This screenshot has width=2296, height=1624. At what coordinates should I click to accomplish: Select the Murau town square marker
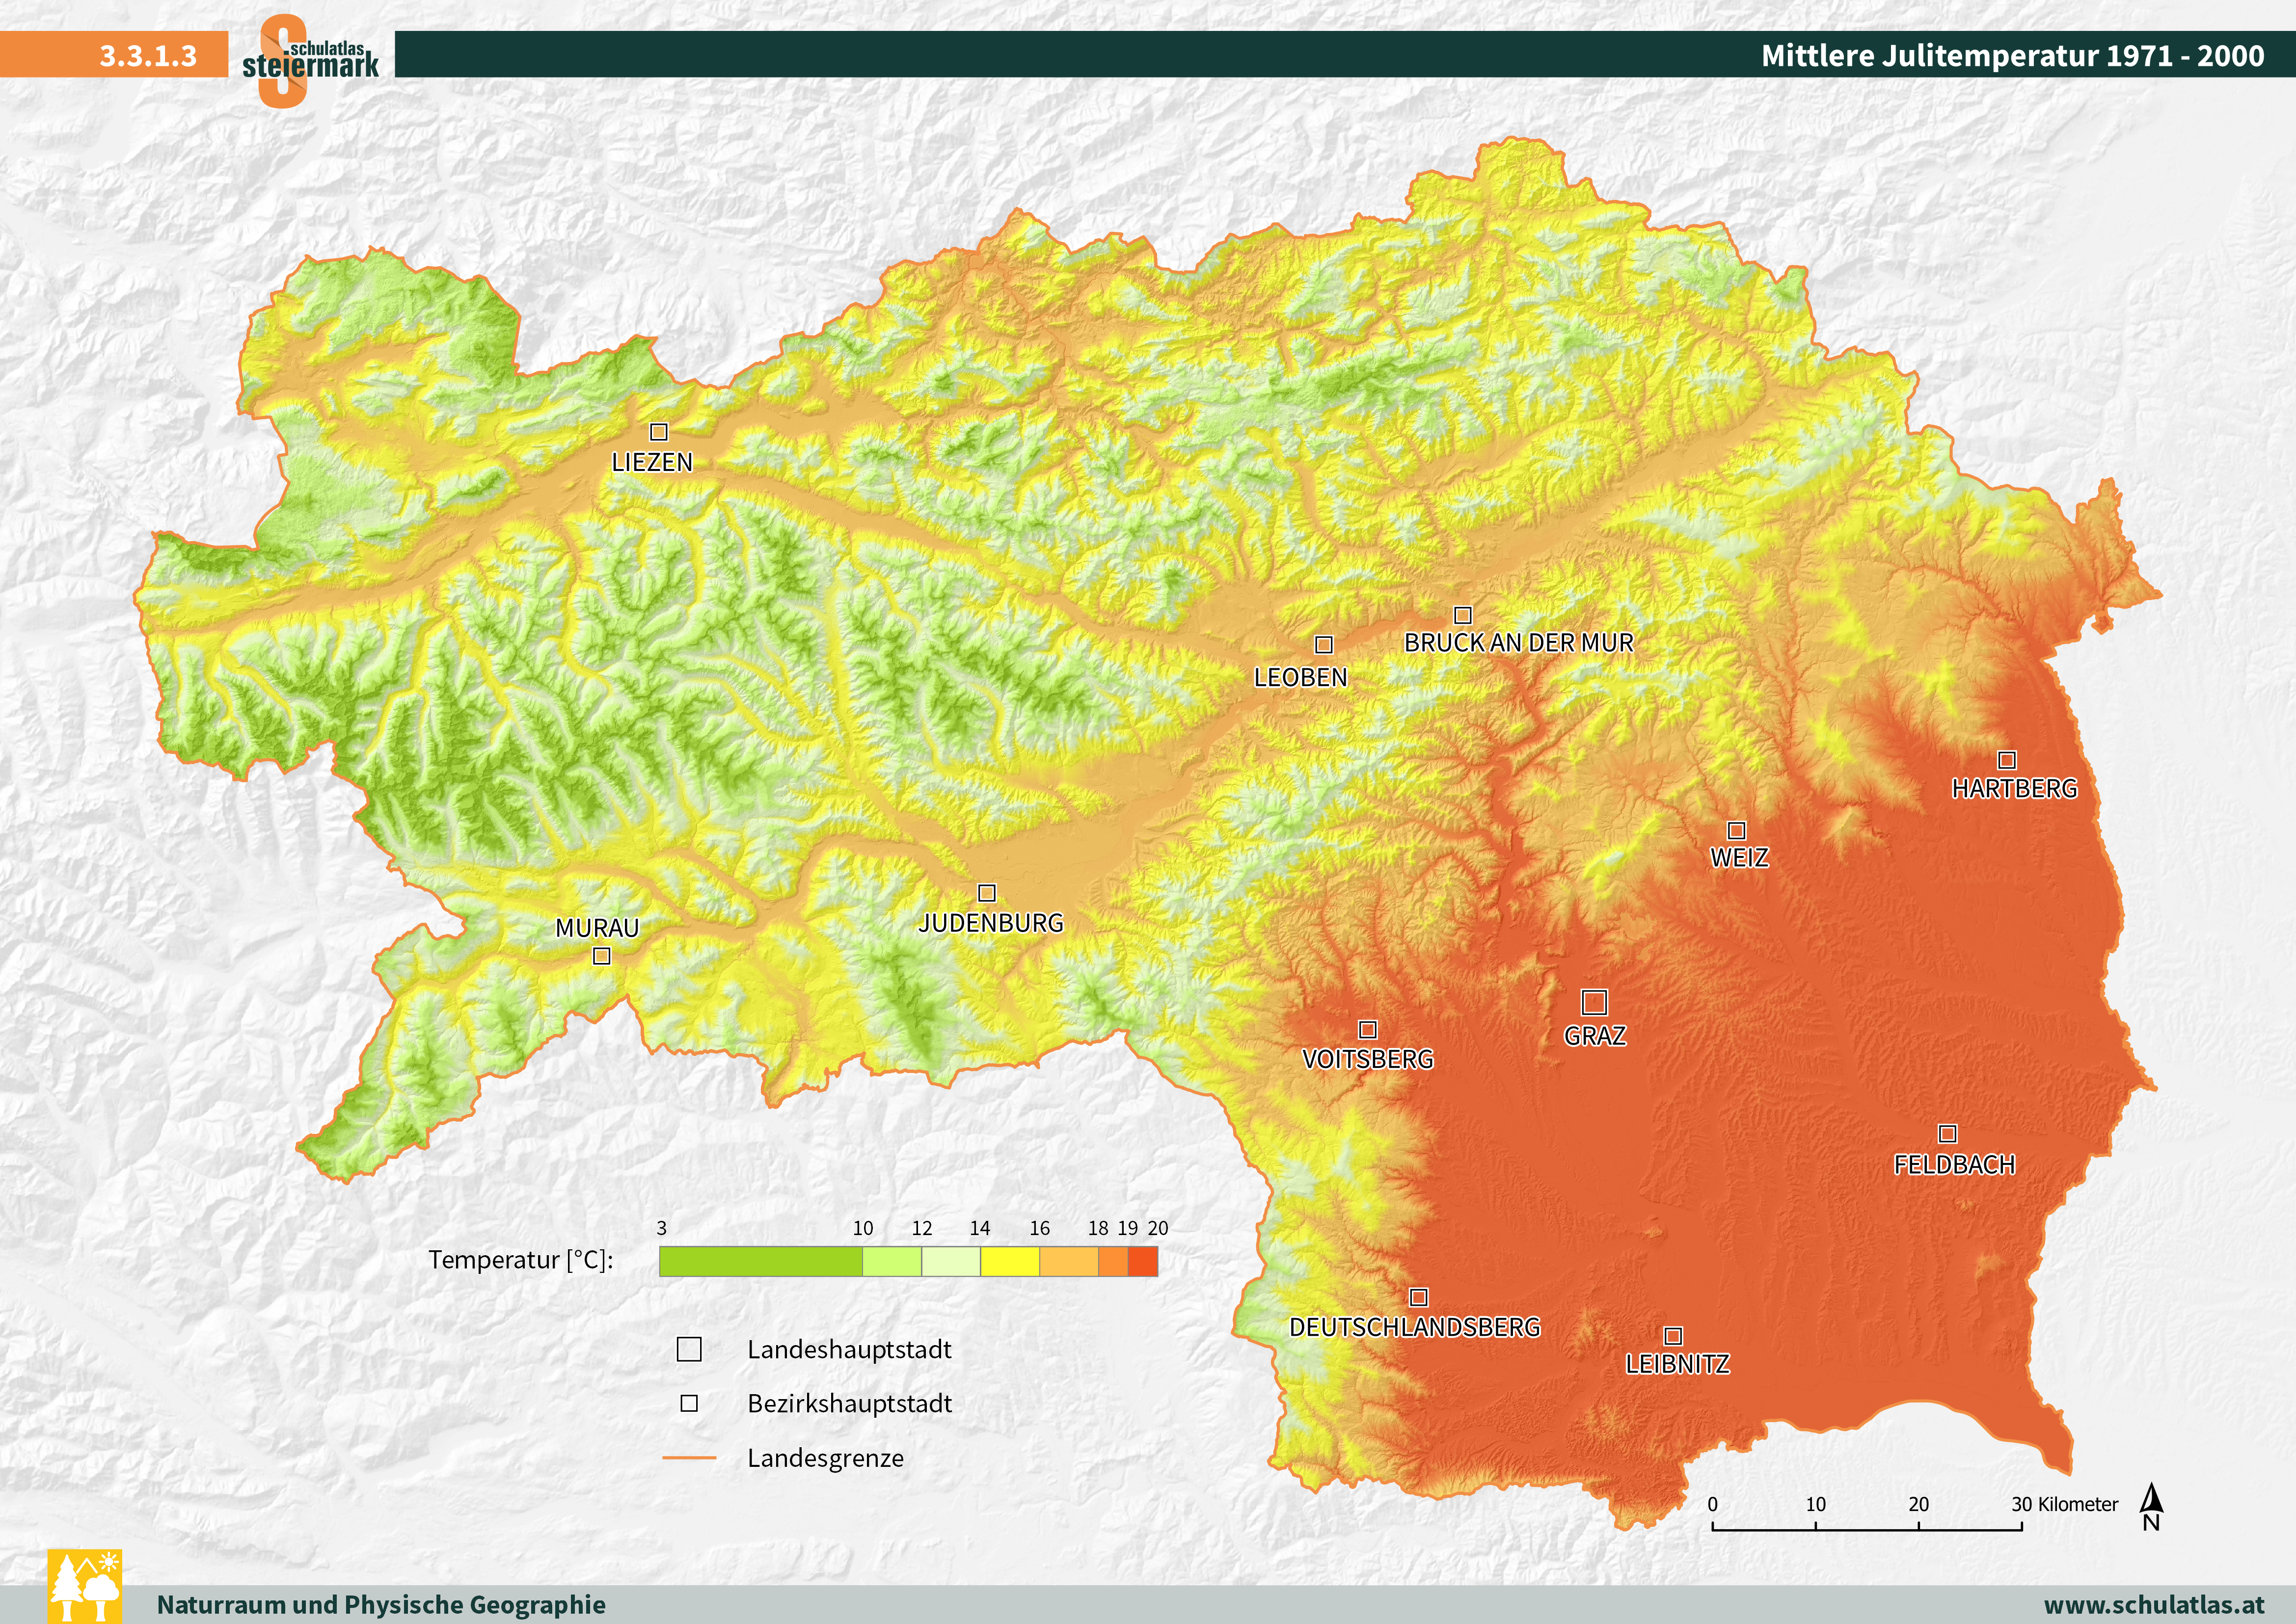click(602, 957)
